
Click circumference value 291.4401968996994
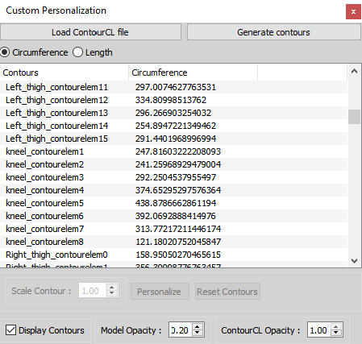pyautogui.click(x=176, y=139)
